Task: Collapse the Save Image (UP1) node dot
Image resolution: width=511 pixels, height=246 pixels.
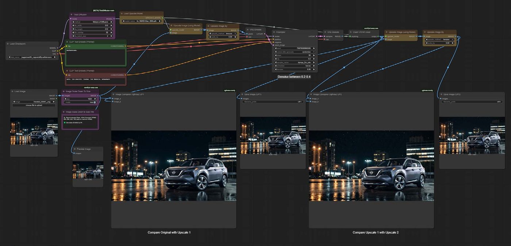Action: pyautogui.click(x=242, y=94)
